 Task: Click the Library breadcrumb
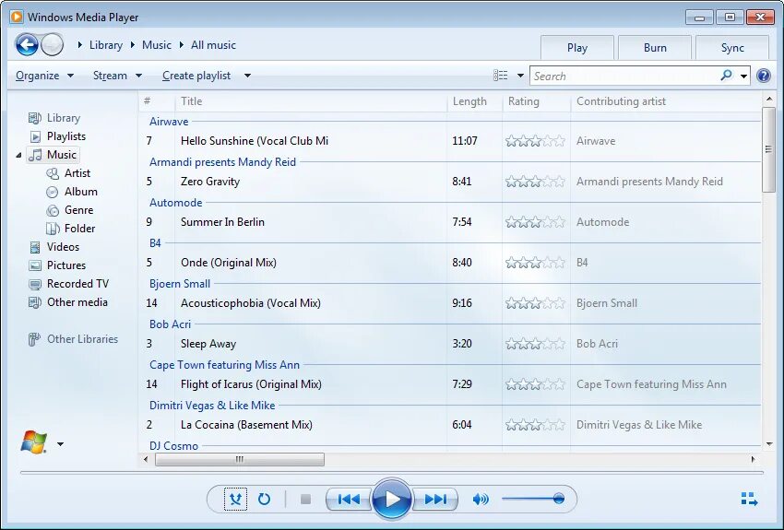tap(106, 45)
